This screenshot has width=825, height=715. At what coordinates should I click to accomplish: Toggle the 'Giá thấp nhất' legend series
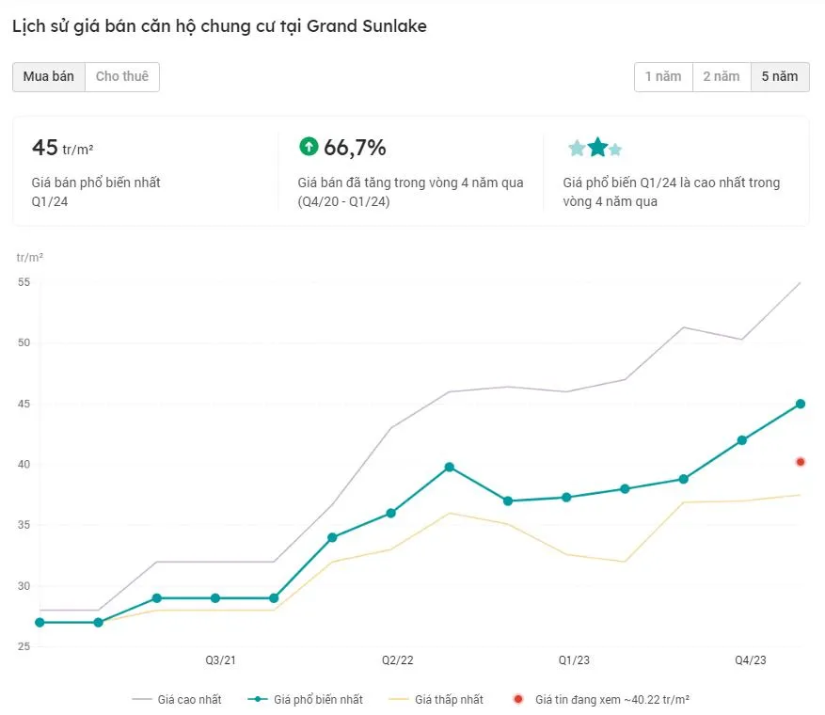pyautogui.click(x=437, y=700)
